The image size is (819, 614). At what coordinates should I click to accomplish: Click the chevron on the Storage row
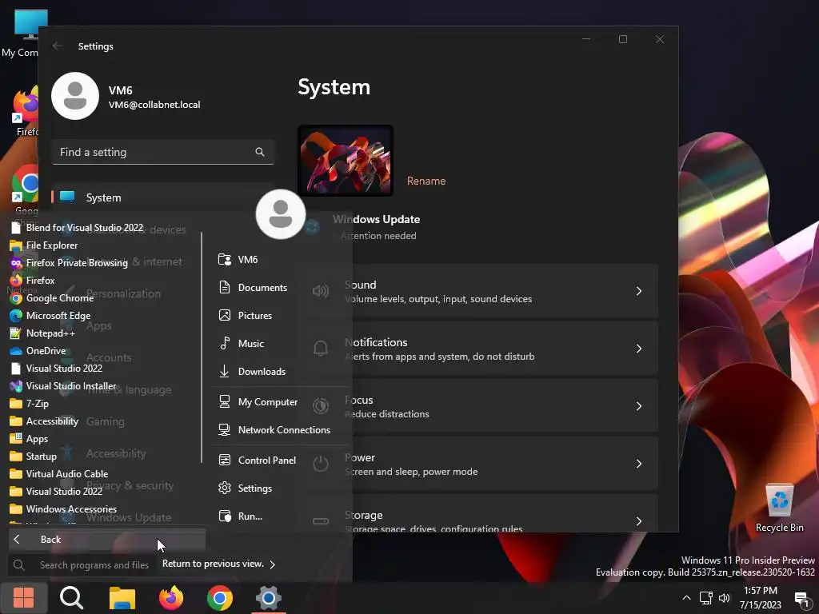click(639, 521)
